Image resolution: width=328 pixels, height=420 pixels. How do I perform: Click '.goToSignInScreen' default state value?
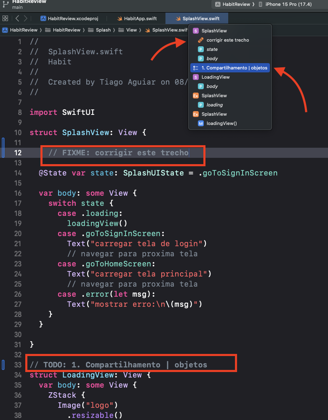238,173
